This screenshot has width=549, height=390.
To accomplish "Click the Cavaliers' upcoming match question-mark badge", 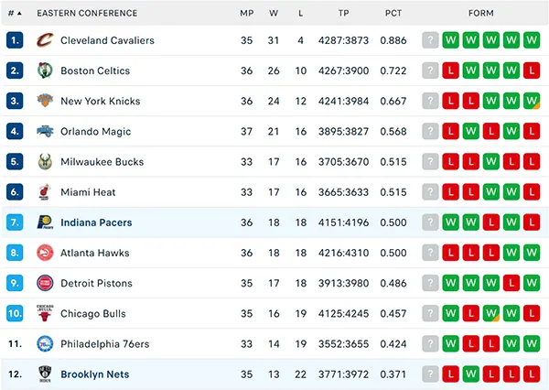I will [x=430, y=40].
